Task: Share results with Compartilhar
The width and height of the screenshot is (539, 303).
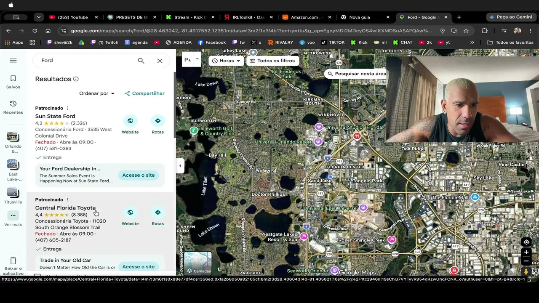Action: [144, 93]
